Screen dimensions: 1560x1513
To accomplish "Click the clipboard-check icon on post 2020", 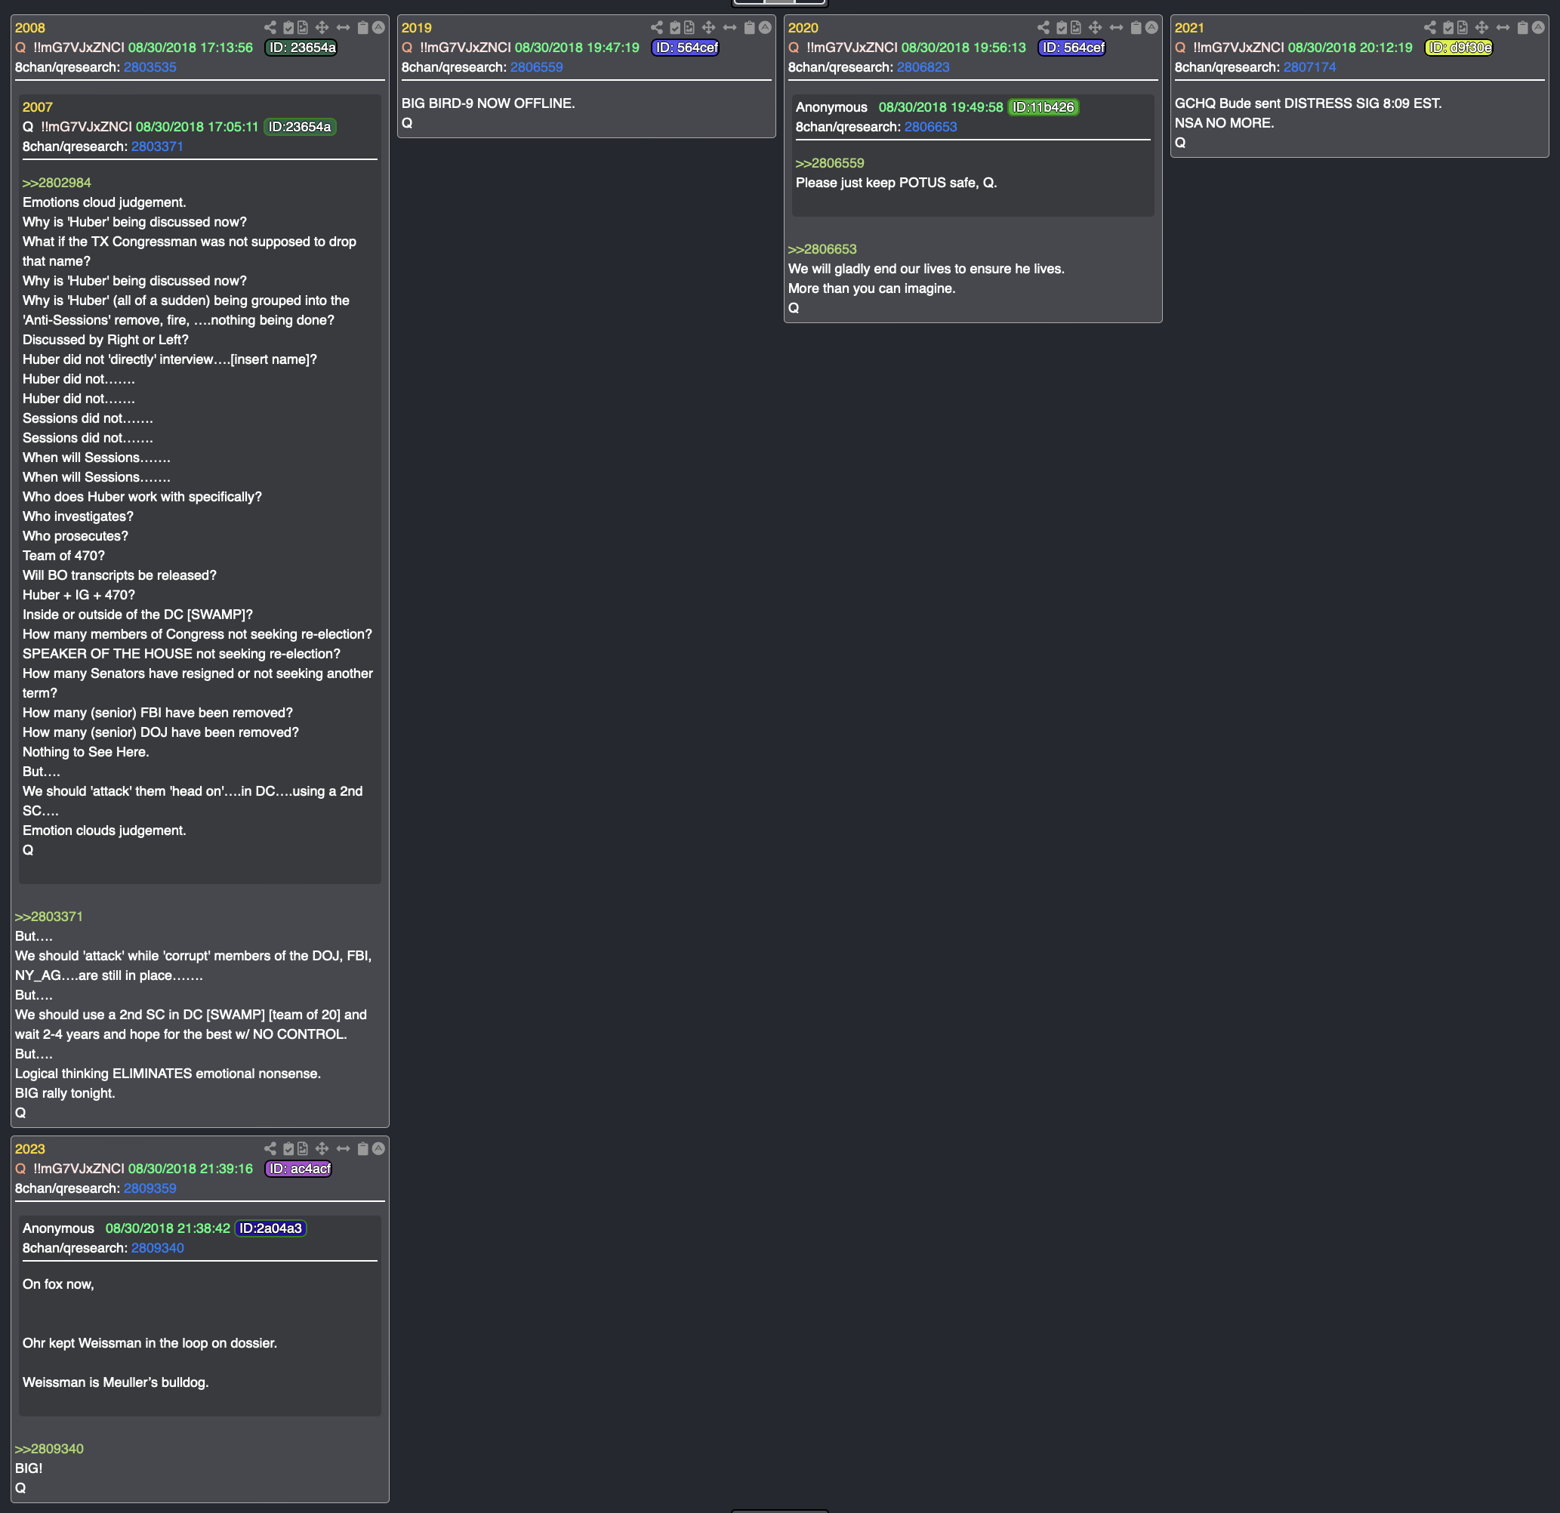I will [1062, 28].
